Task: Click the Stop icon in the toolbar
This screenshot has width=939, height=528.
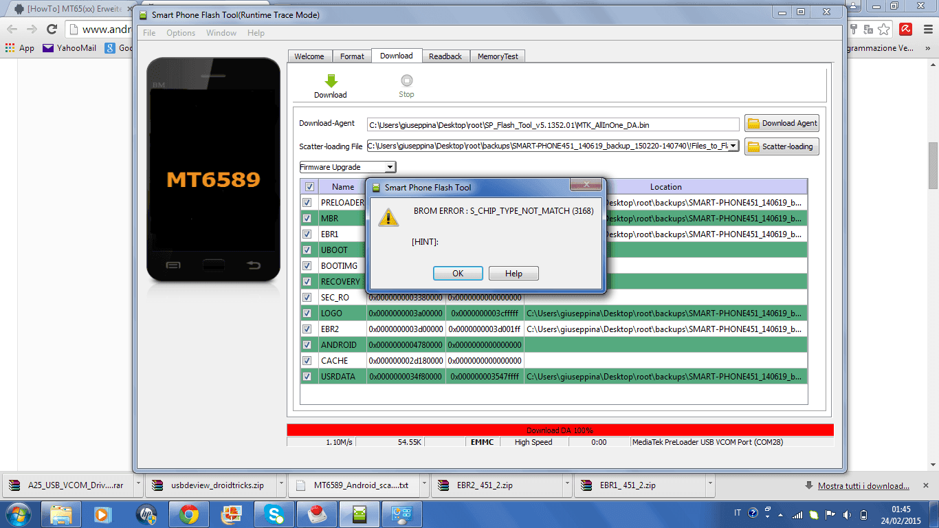Action: click(x=406, y=80)
